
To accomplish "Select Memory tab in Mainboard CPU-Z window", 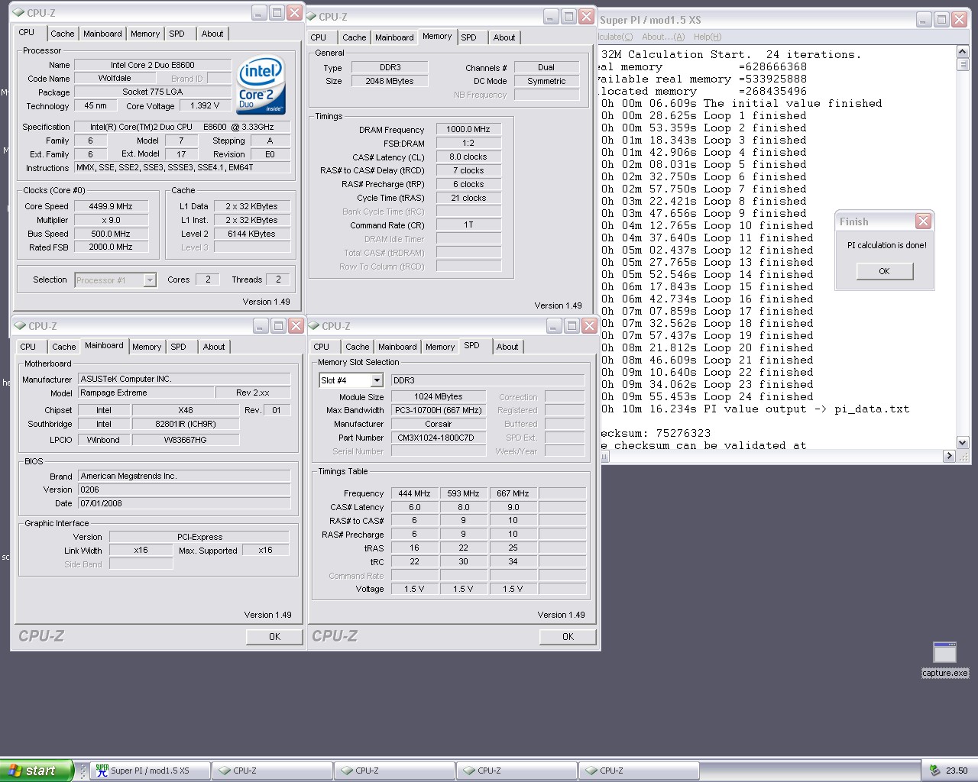I will pos(147,347).
